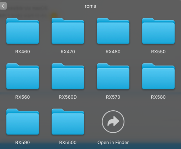
Task: Select the "RX550" folder label
Action: pyautogui.click(x=158, y=52)
